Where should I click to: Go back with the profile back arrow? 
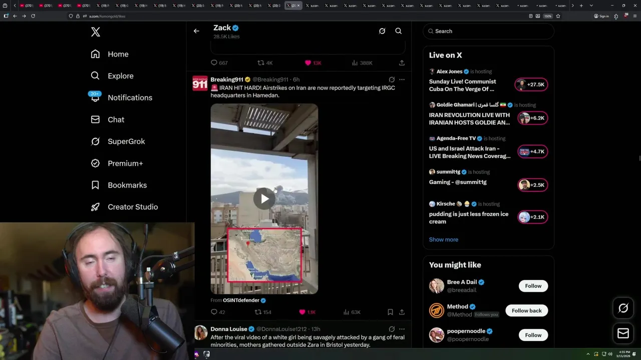click(x=196, y=31)
